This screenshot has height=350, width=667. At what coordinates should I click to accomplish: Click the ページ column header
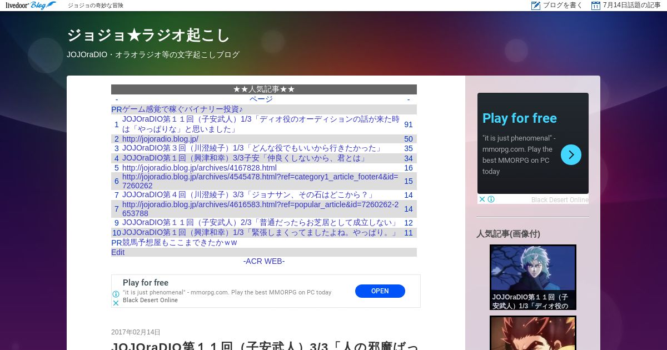click(x=261, y=99)
